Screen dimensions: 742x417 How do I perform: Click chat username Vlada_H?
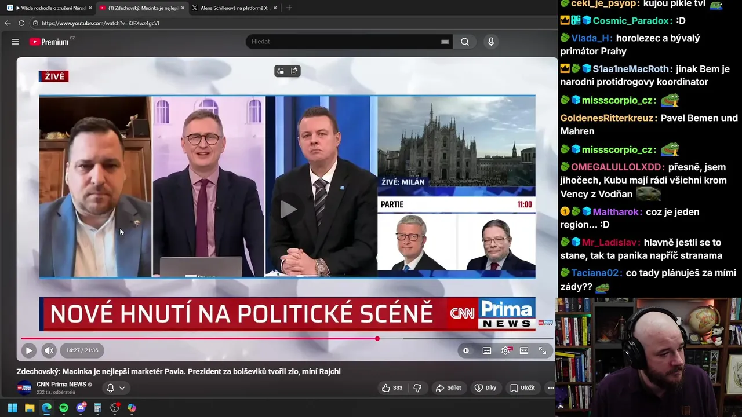pos(591,38)
